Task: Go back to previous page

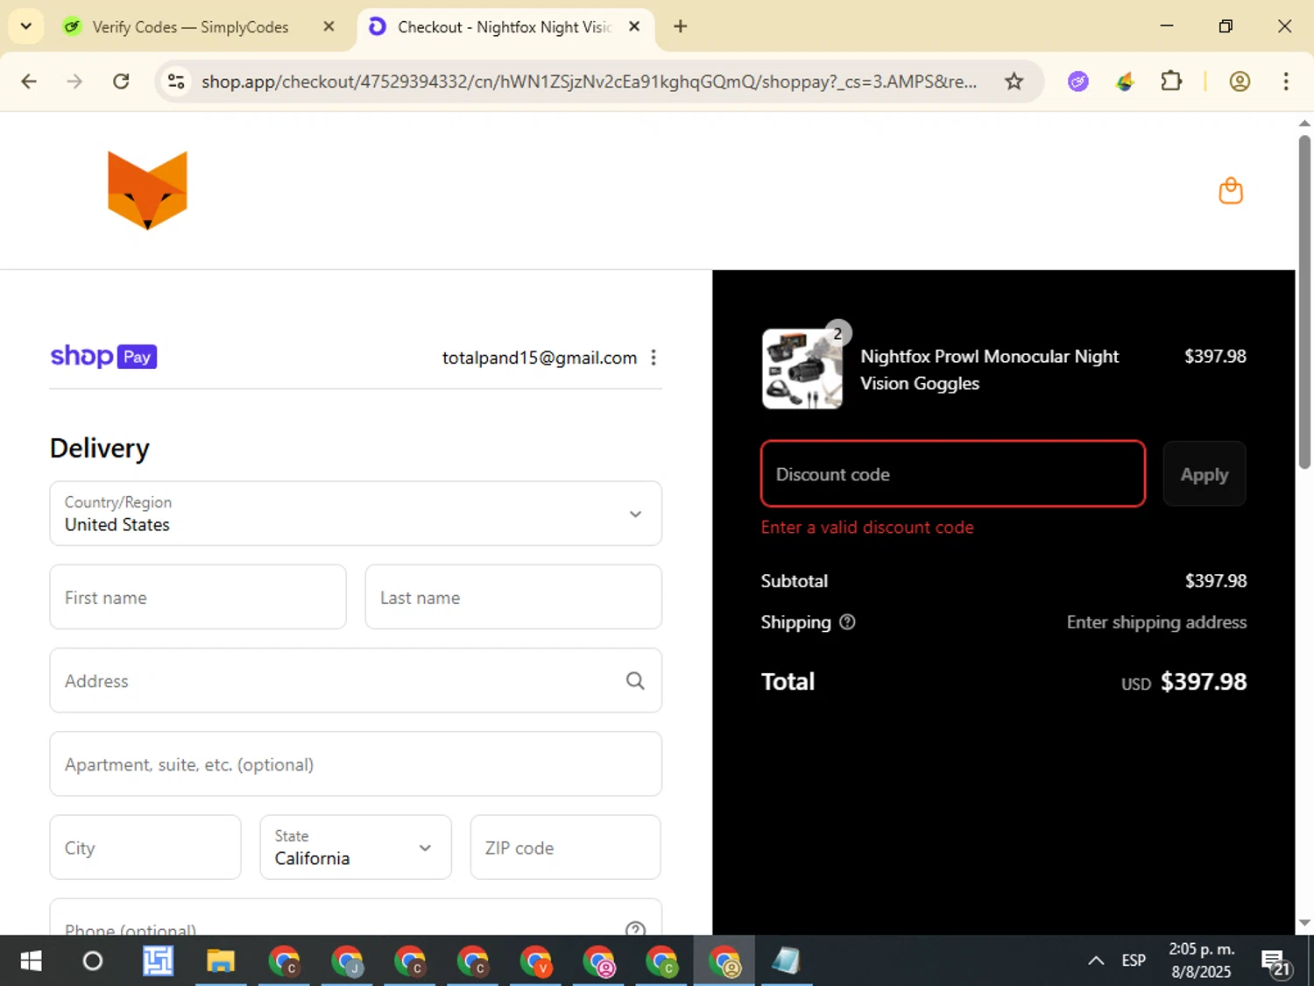Action: point(29,82)
